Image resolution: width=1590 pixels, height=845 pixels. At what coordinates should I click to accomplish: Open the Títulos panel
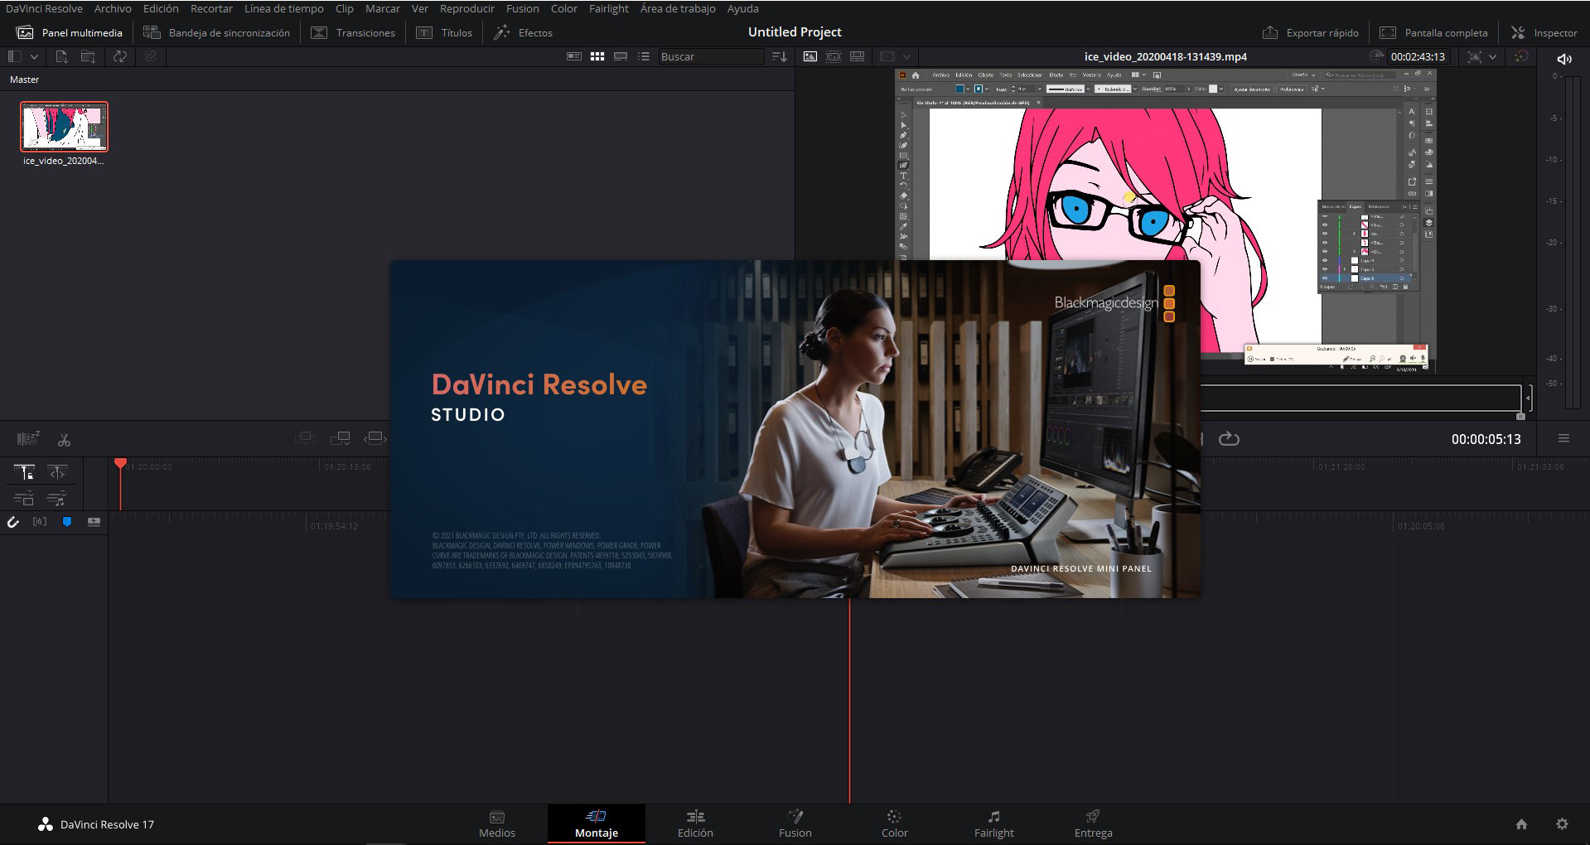coord(444,32)
